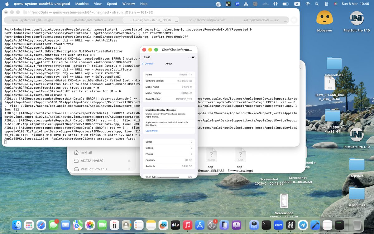The image size is (374, 234).
Task: Open battery status menu
Action: pyautogui.click(x=286, y=4)
